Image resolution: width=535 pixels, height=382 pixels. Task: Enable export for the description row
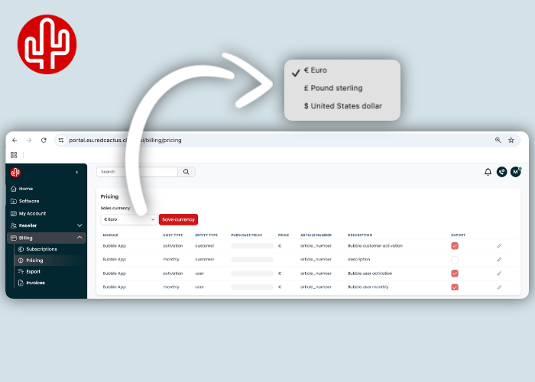[455, 260]
